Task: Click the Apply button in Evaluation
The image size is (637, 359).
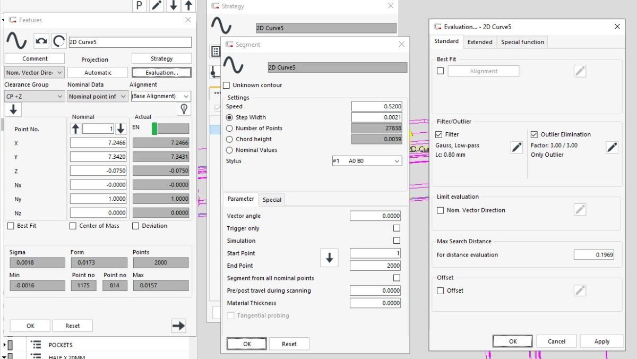Action: pos(601,341)
